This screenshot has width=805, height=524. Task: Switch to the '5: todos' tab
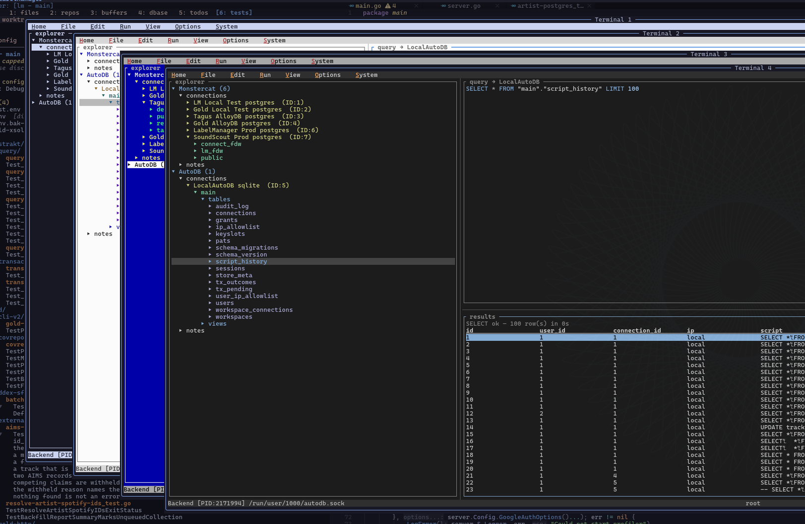pyautogui.click(x=193, y=13)
